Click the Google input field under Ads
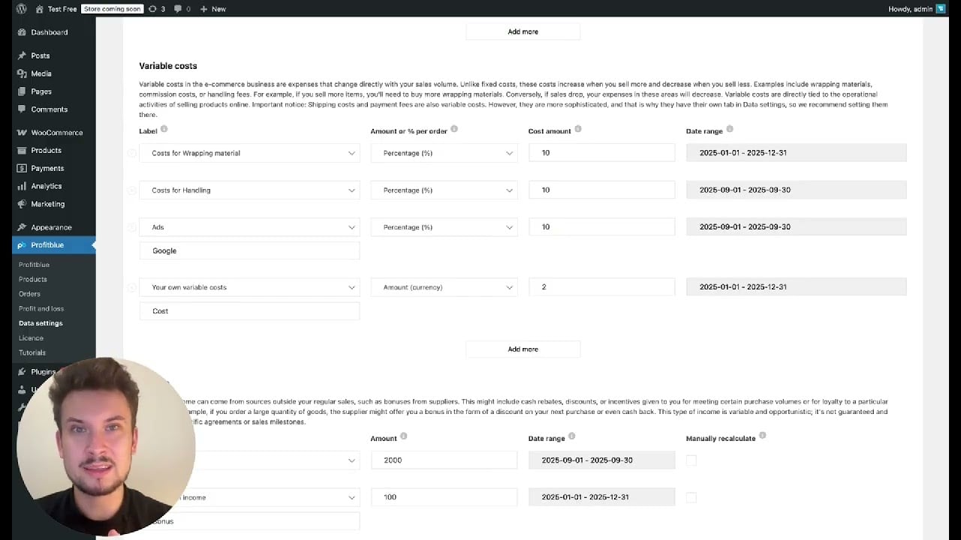Viewport: 961px width, 540px height. point(249,250)
